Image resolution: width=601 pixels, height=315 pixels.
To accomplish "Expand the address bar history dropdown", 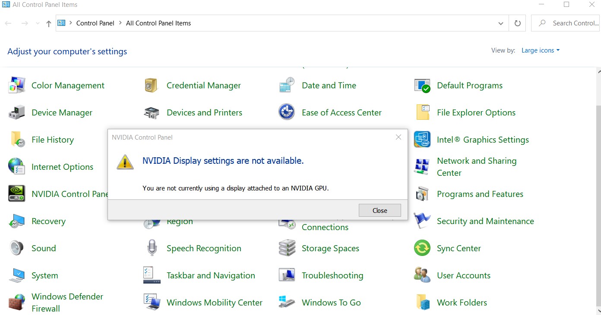I will point(500,23).
